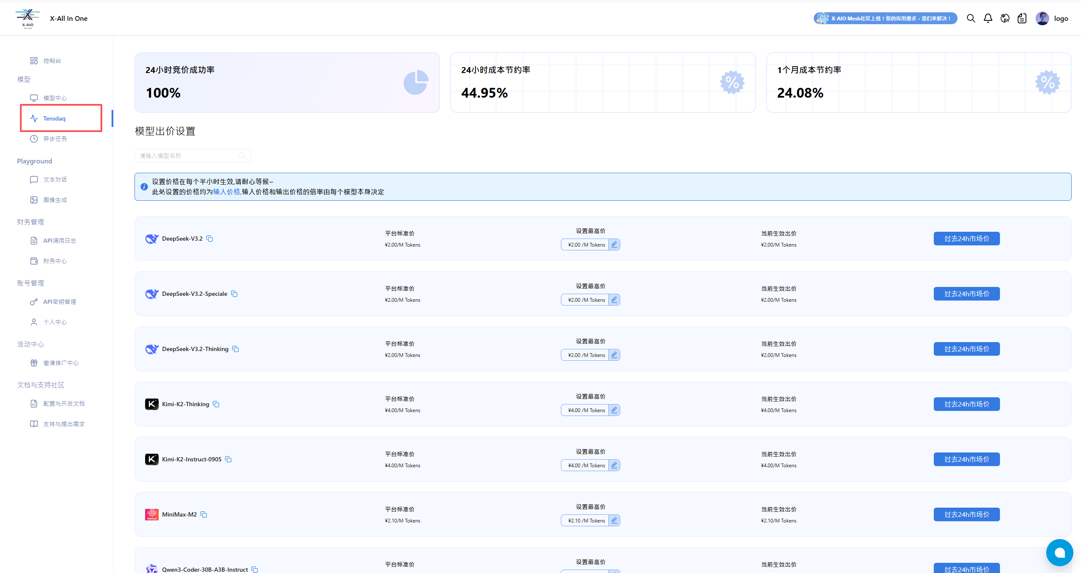
Task: Click the X-AIO Mesh community banner
Action: pyautogui.click(x=885, y=18)
